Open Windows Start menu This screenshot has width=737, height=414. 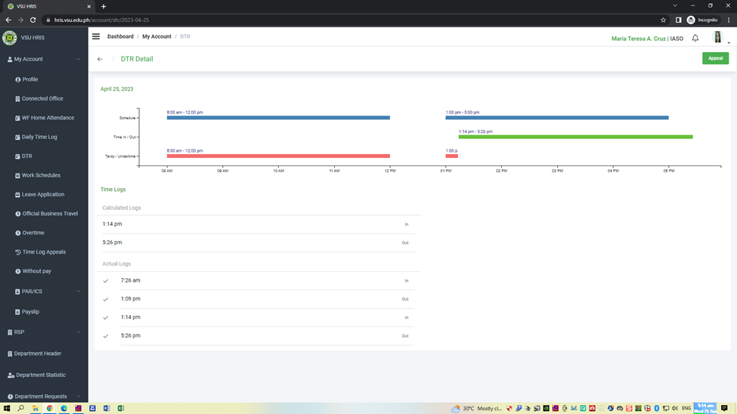[x=7, y=408]
